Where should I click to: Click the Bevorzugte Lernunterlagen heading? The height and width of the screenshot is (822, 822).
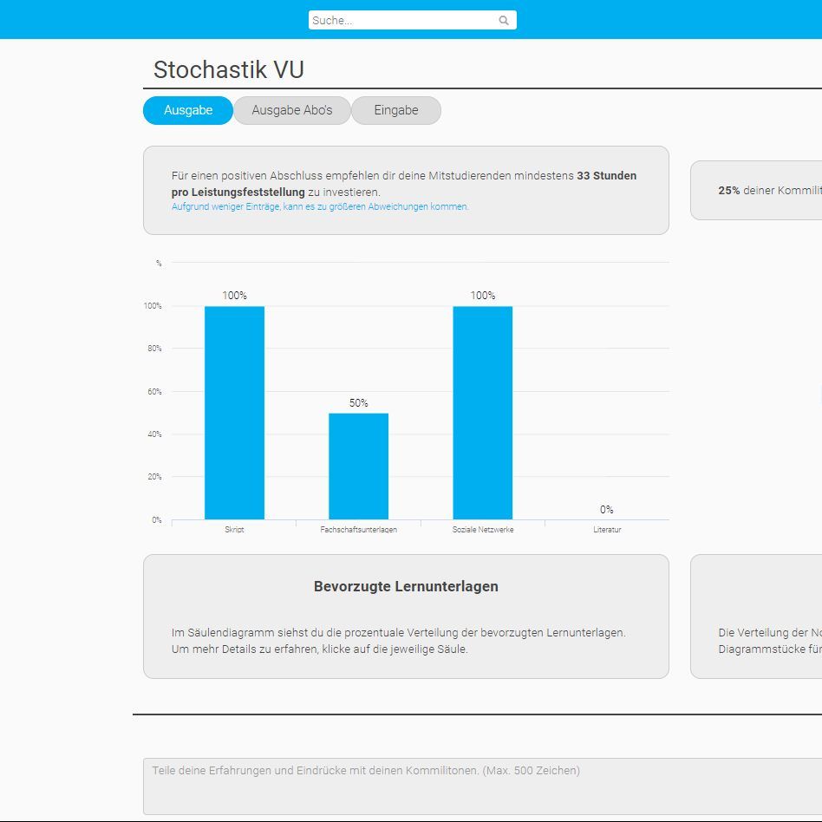(x=406, y=587)
